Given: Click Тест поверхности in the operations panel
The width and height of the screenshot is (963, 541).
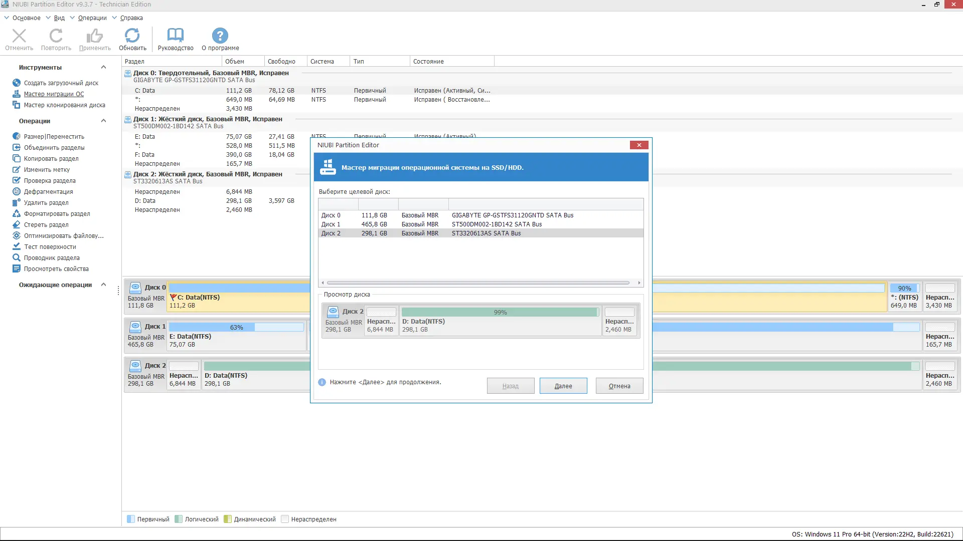Looking at the screenshot, I should coord(50,247).
